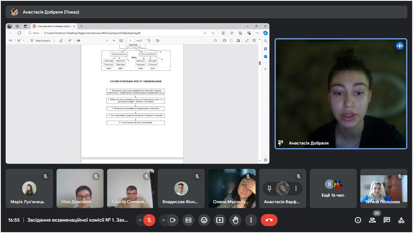Open meeting details info icon
The height and width of the screenshot is (233, 413).
(x=358, y=220)
